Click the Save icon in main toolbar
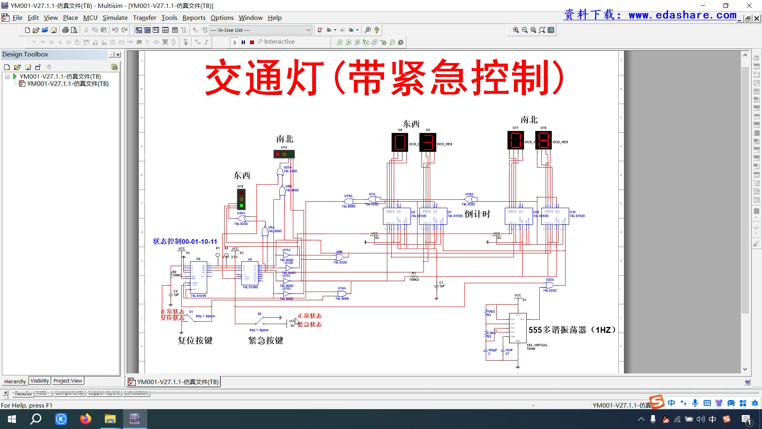The height and width of the screenshot is (429, 762). pyautogui.click(x=54, y=30)
